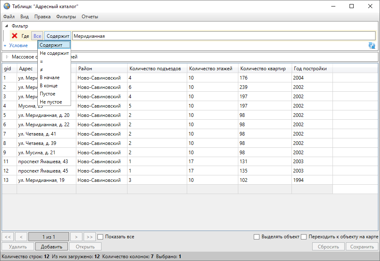Open the 'Все' field selector dropdown
This screenshot has height=261, width=380.
37,36
